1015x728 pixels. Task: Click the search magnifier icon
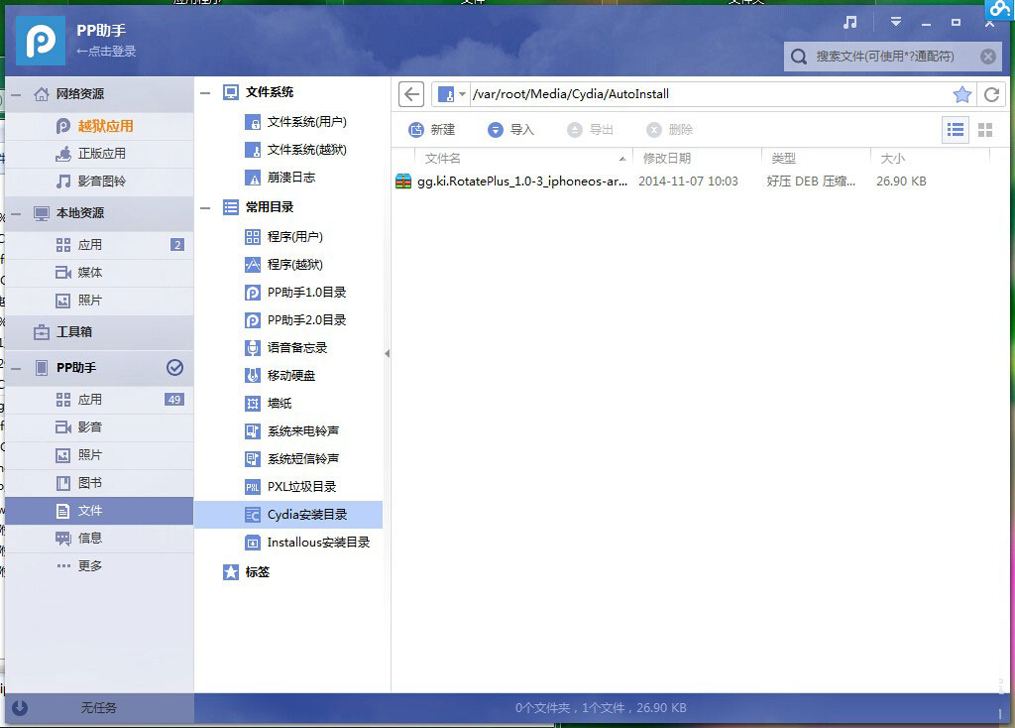(799, 57)
